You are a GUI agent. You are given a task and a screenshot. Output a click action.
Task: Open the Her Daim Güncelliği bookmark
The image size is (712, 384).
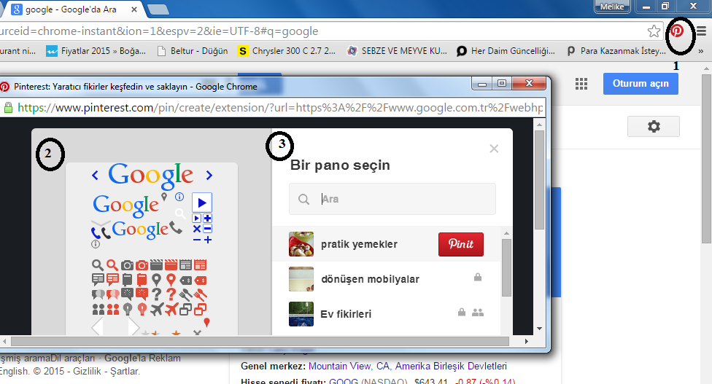click(506, 51)
